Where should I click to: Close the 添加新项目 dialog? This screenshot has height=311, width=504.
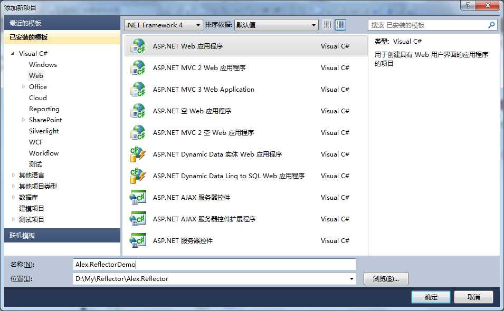point(488,5)
